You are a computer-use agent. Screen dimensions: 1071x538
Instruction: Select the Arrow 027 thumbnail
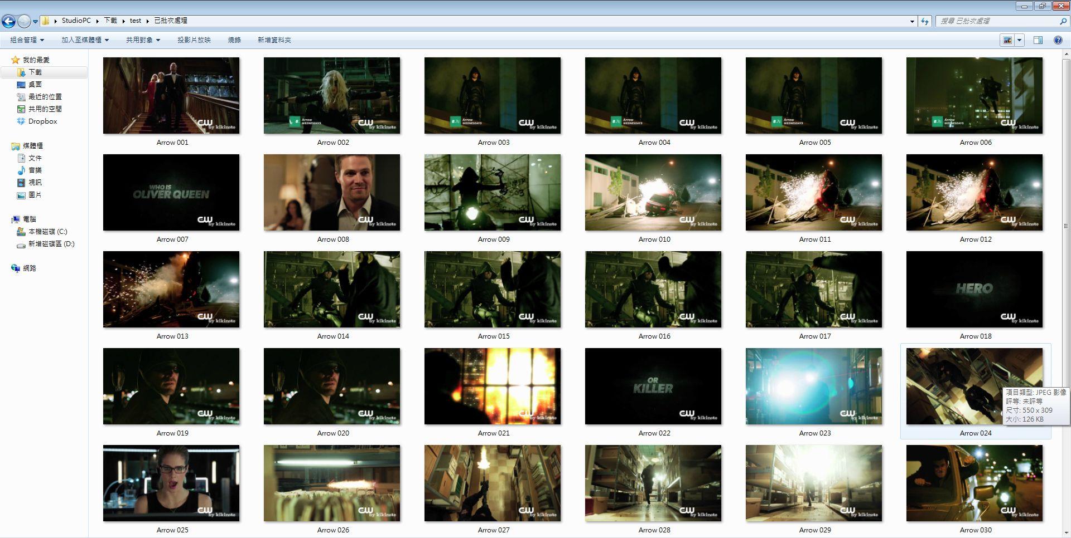493,483
